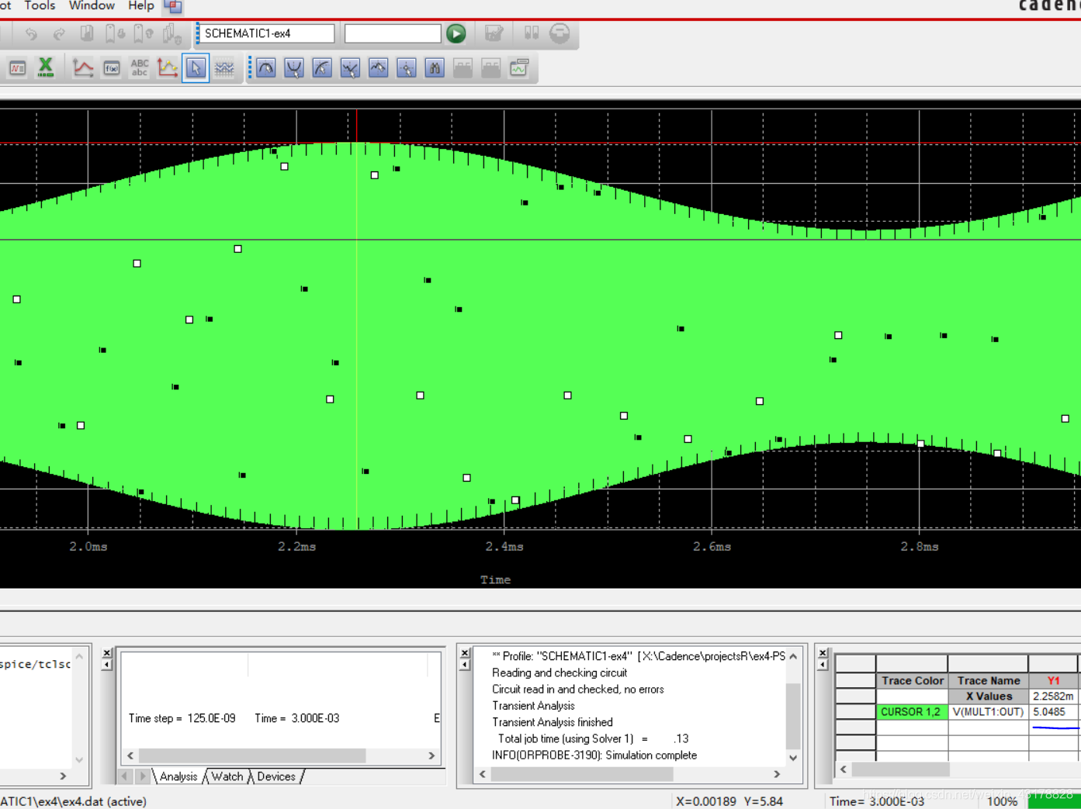Click the 100% progress indicator in status bar
Viewport: 1081px width, 809px height.
1002,801
